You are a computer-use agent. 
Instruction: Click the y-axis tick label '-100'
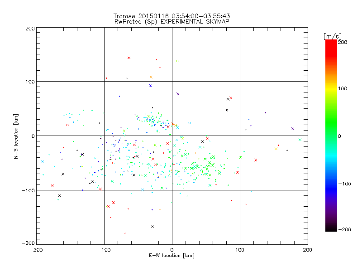pos(28,190)
